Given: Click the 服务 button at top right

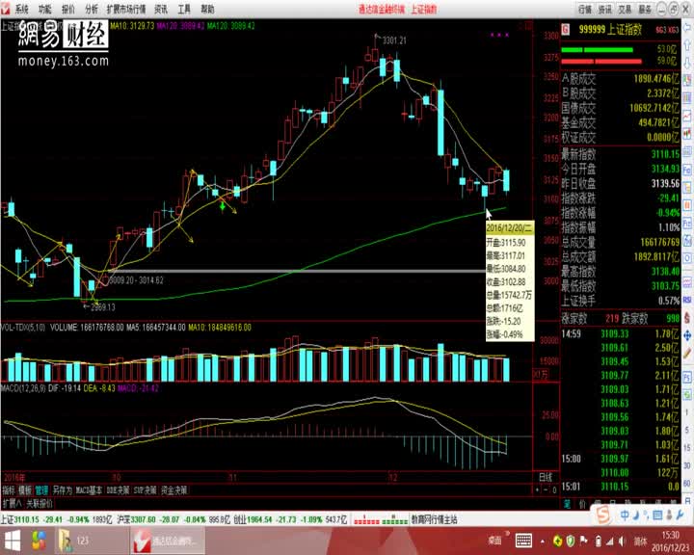Looking at the screenshot, I should pos(645,9).
